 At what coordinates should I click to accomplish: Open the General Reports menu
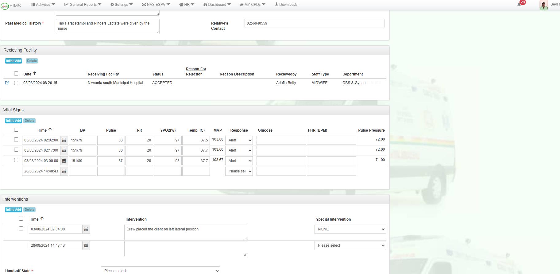(x=83, y=5)
